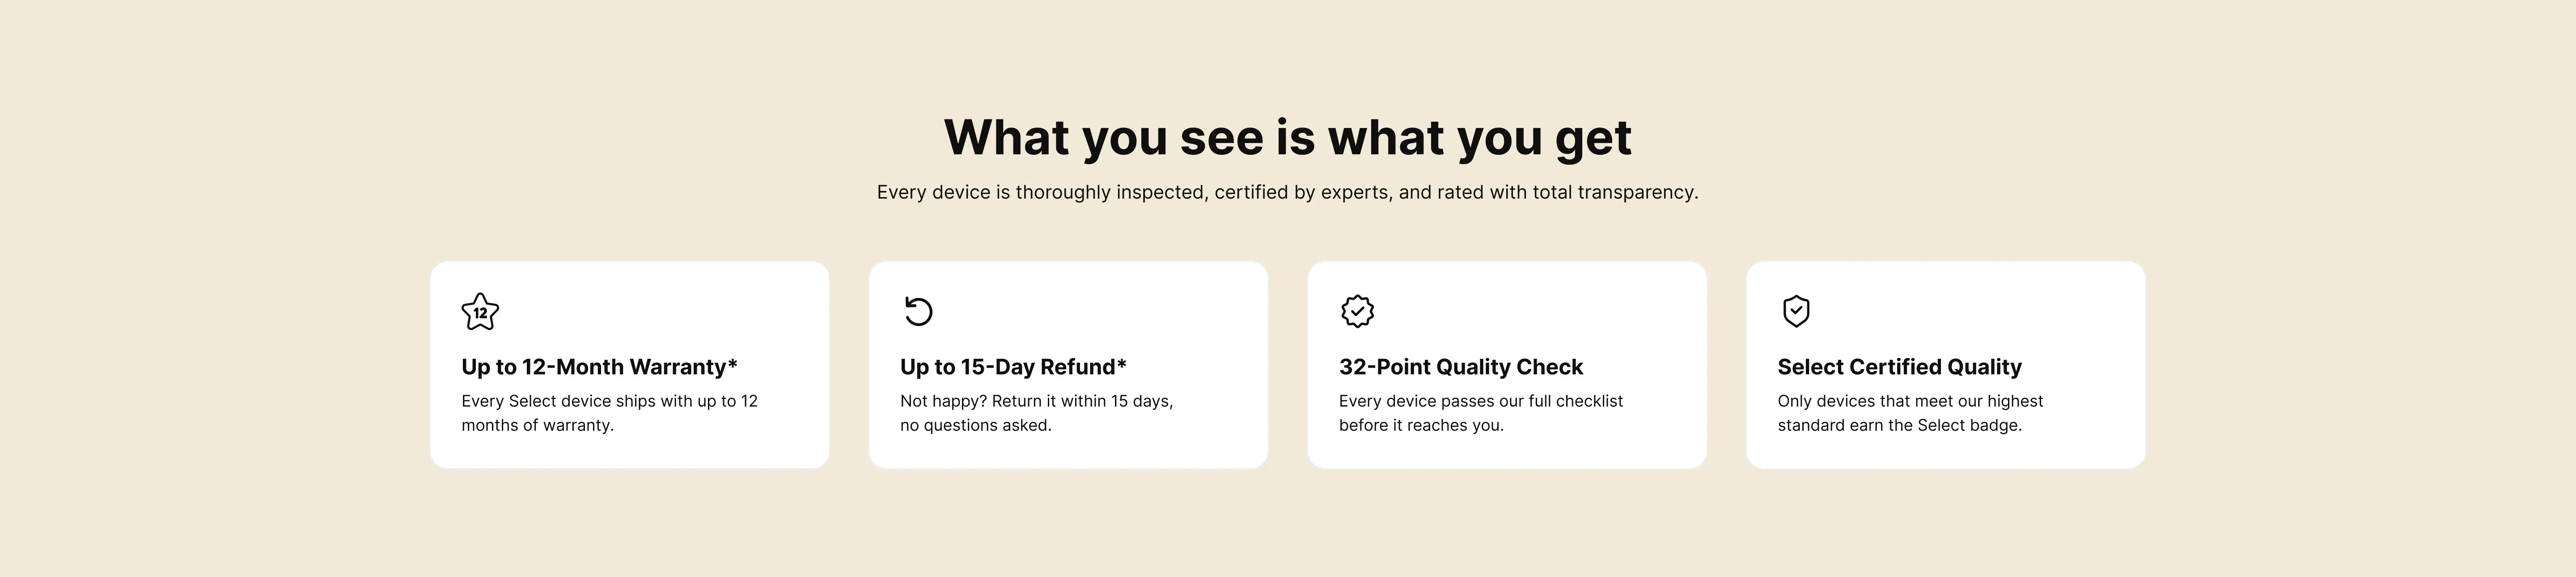Click the "What you see is what you get" headline
Image resolution: width=2576 pixels, height=577 pixels.
click(1287, 137)
